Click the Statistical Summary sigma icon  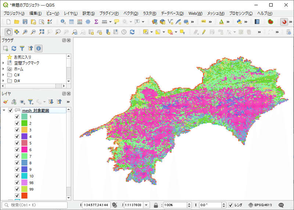[96, 22]
